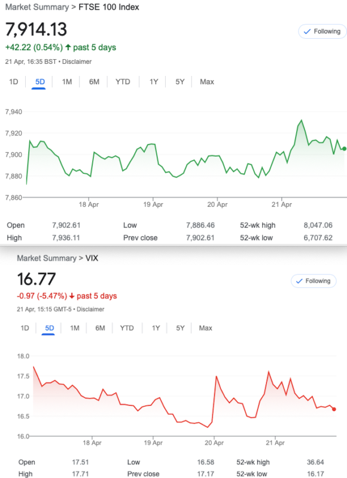Switch VIX chart to 6M range

click(100, 328)
